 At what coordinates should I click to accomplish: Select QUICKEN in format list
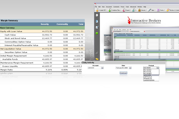tap(151, 75)
